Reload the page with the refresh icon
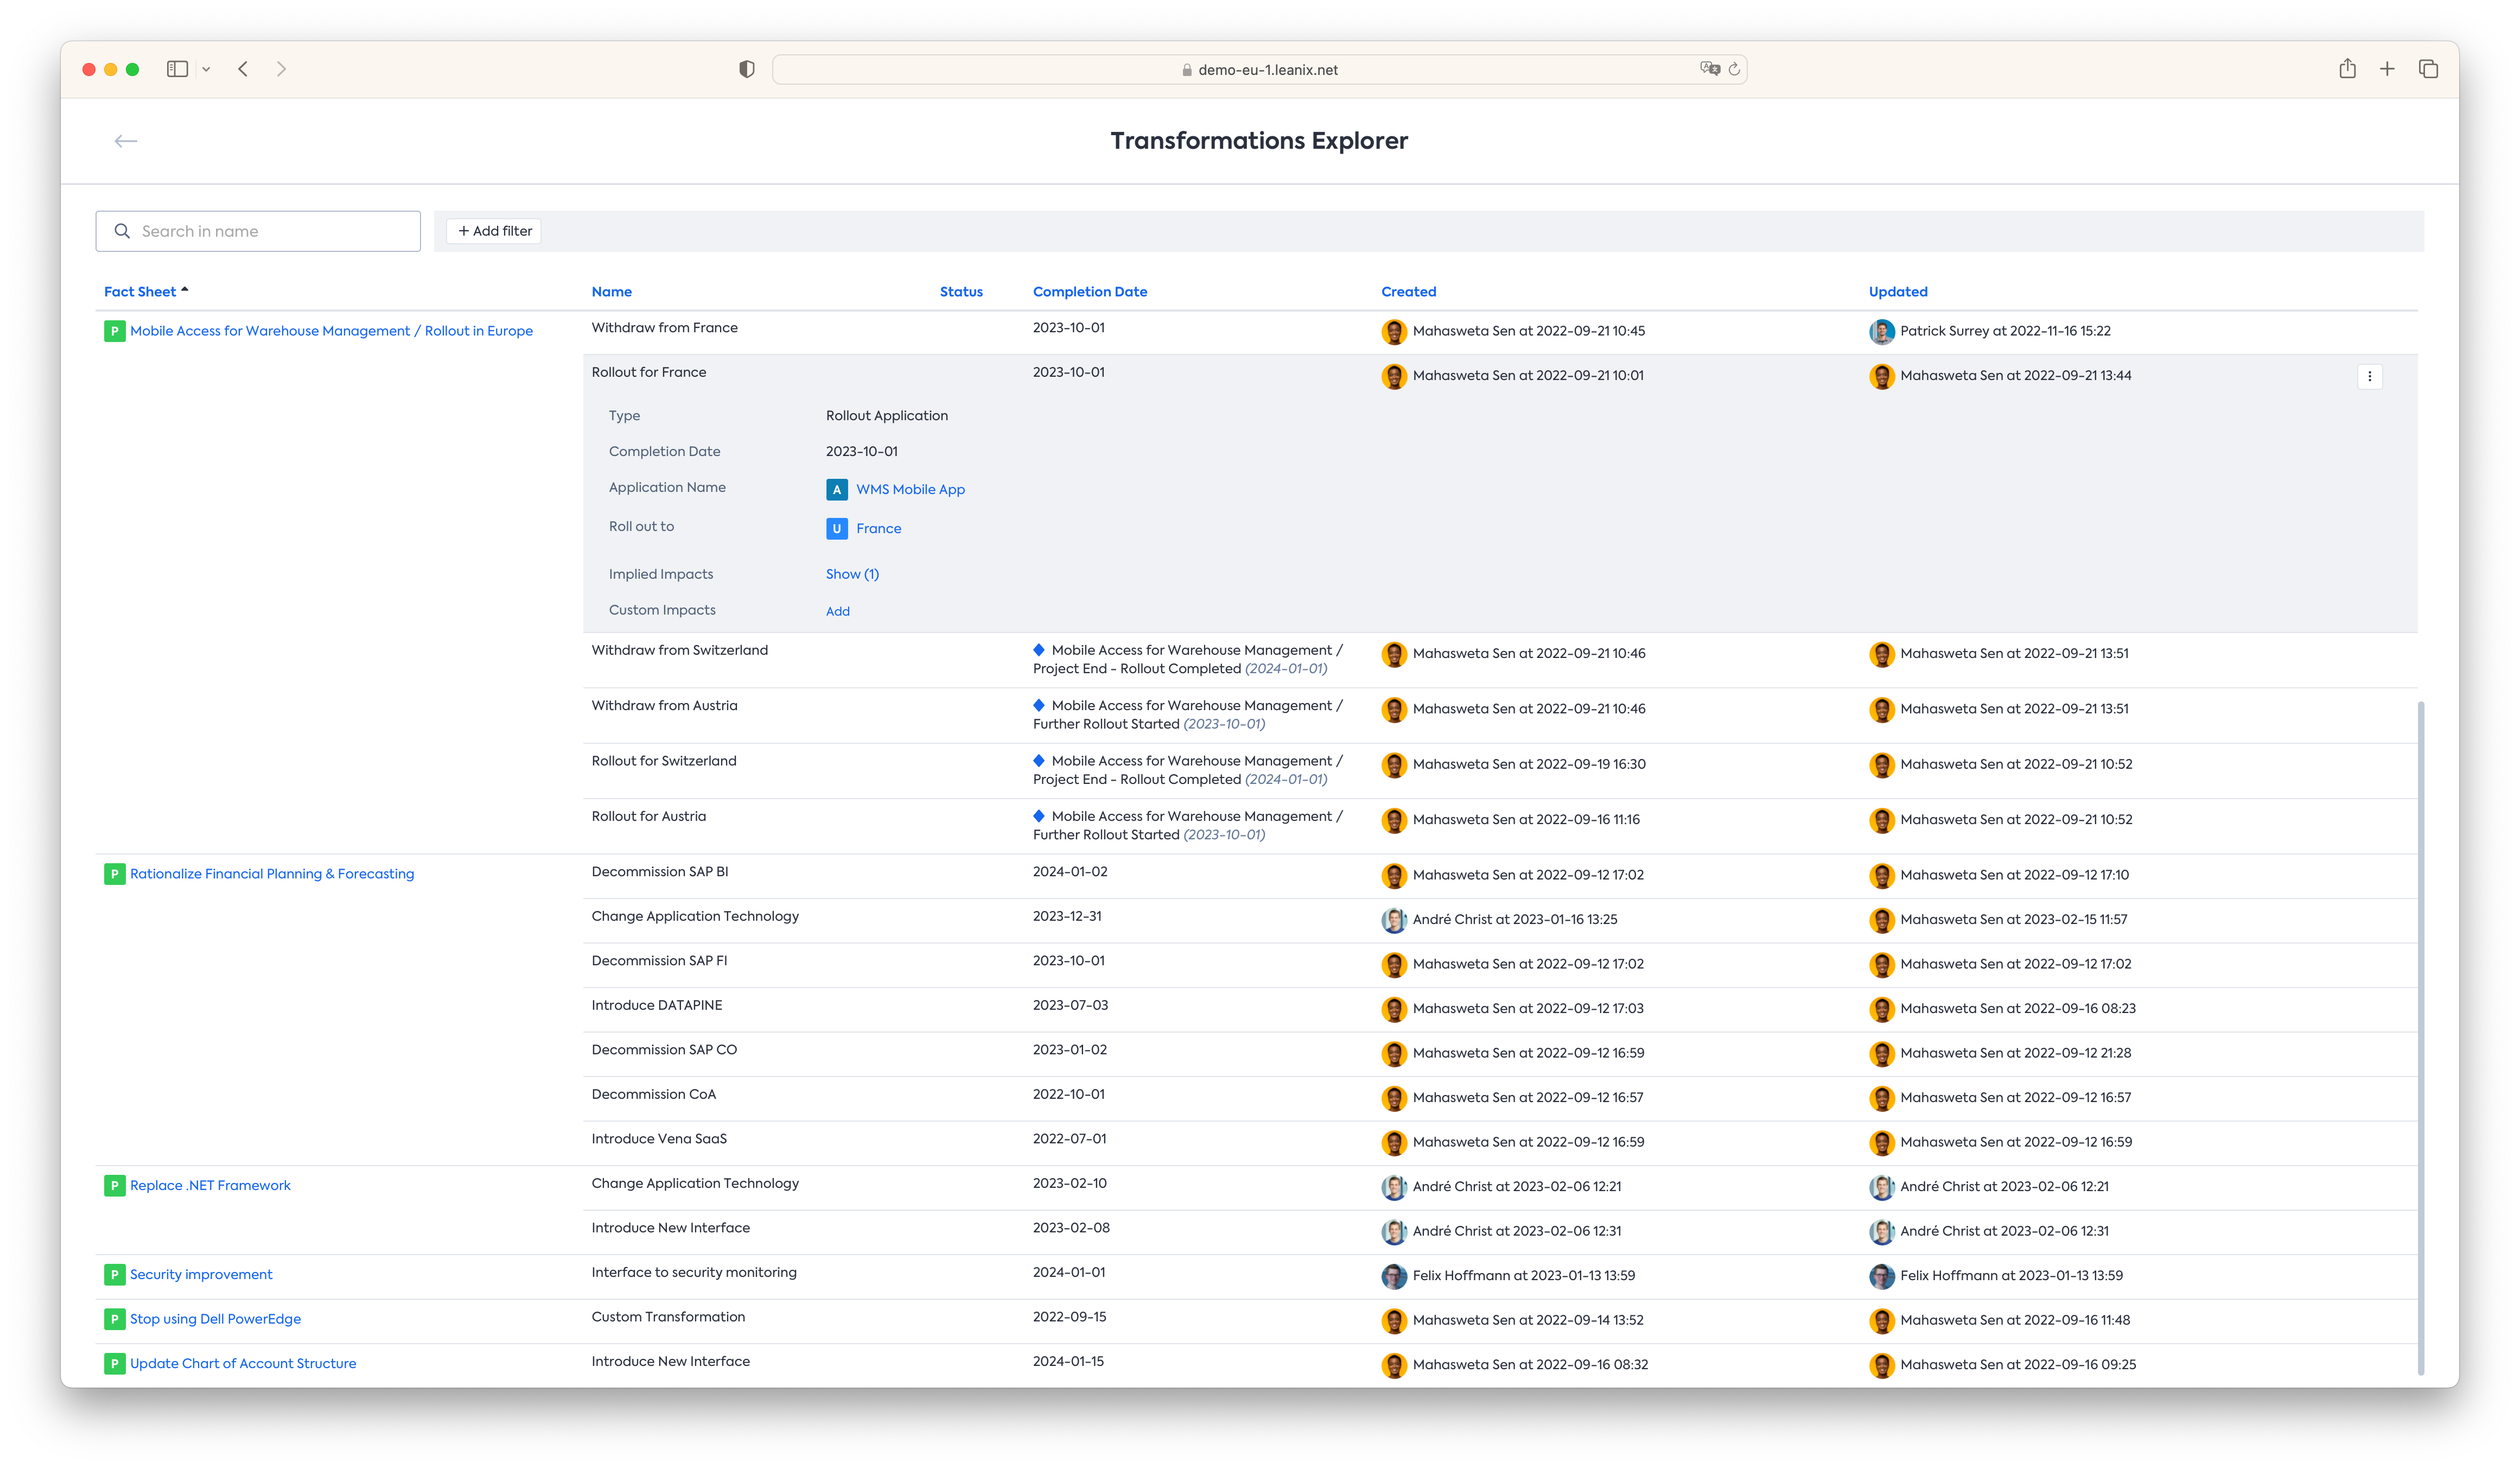The width and height of the screenshot is (2520, 1468). [x=1734, y=69]
